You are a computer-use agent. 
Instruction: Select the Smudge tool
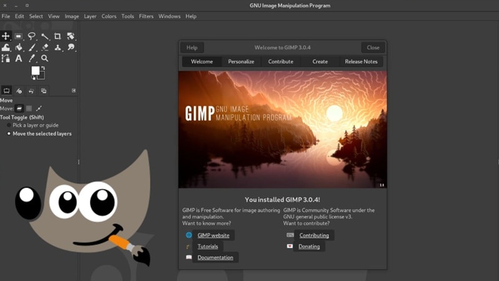click(x=70, y=47)
